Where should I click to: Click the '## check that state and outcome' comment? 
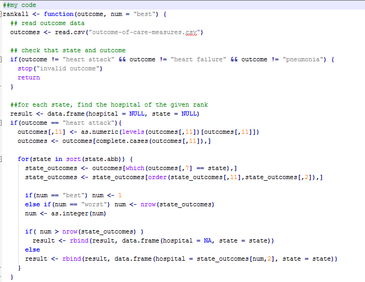coord(68,51)
